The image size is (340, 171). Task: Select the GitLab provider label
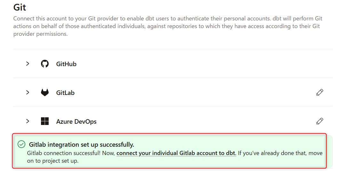[x=65, y=93]
